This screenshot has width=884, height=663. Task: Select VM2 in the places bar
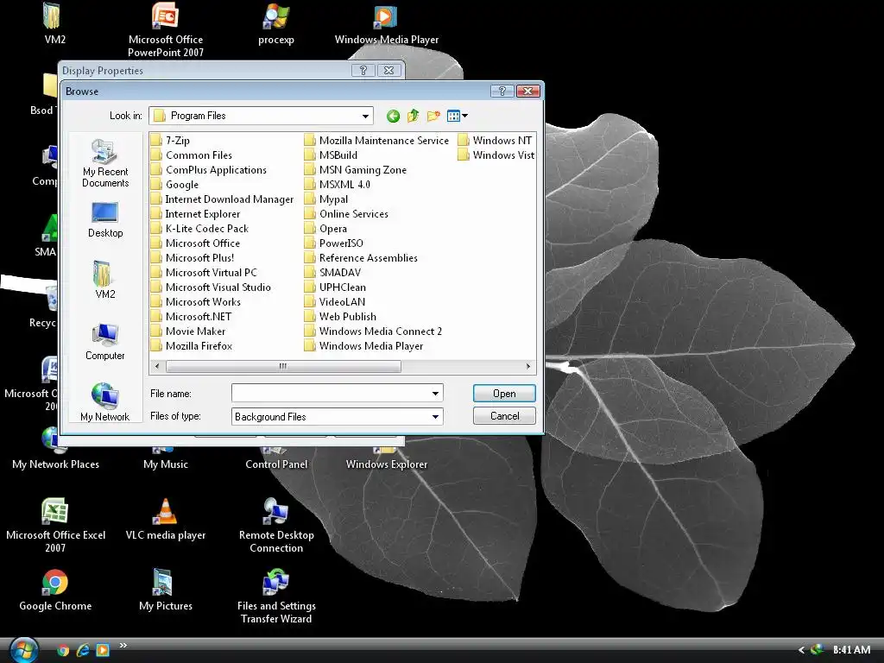click(x=104, y=281)
